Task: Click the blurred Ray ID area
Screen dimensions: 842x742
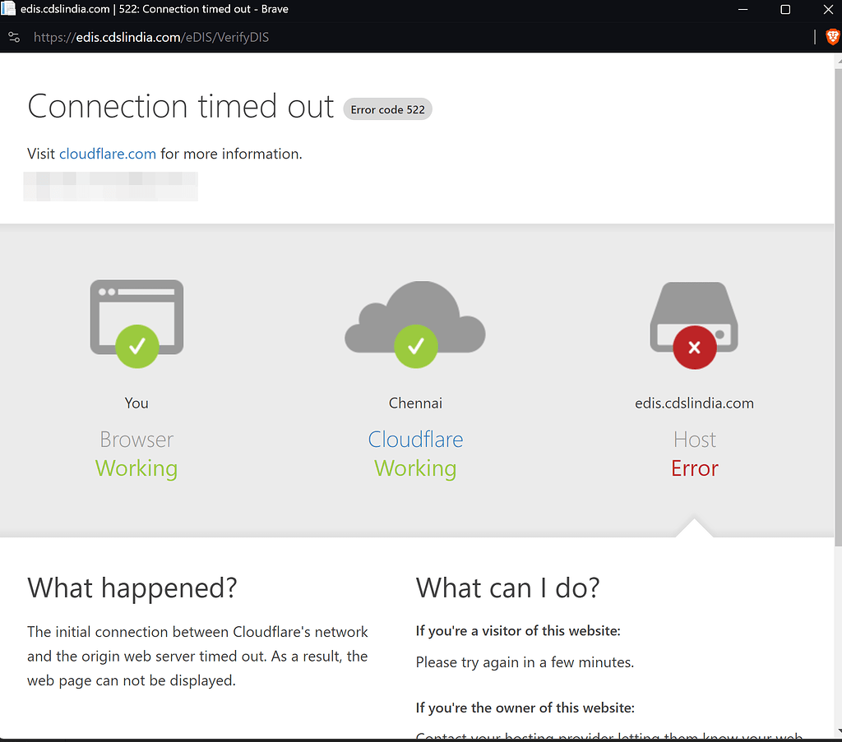Action: pos(110,187)
